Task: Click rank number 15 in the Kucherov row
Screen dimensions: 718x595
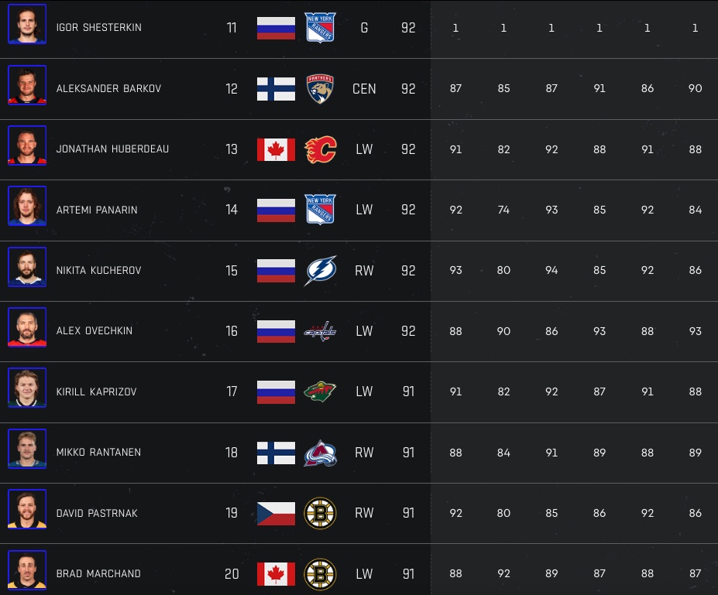Action: [232, 271]
